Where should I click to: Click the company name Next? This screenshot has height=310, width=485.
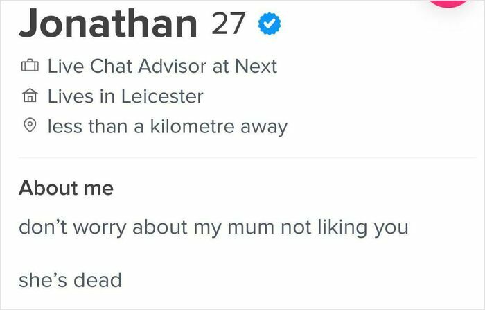(x=256, y=67)
